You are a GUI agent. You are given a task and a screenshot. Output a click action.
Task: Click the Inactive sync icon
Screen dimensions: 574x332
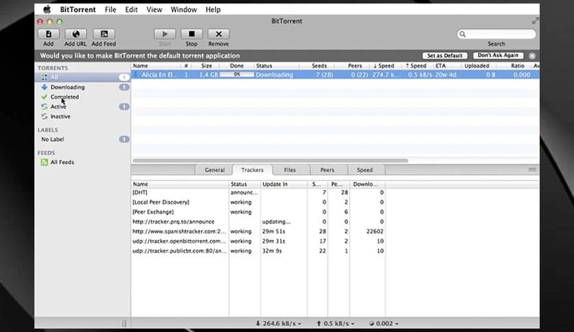click(x=45, y=117)
